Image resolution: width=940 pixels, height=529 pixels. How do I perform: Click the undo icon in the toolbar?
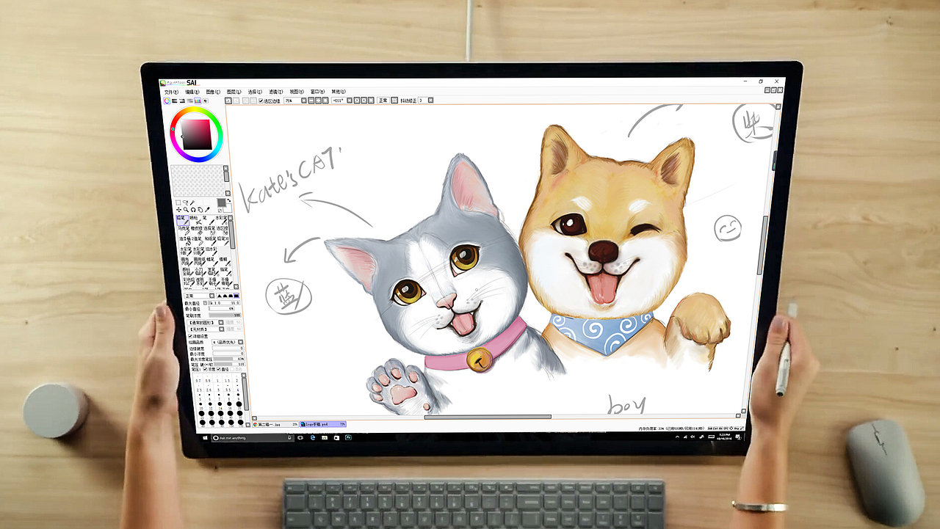[228, 101]
